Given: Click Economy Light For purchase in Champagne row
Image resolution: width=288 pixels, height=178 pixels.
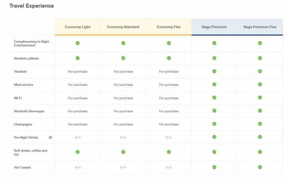Looking at the screenshot, I should click(78, 124).
